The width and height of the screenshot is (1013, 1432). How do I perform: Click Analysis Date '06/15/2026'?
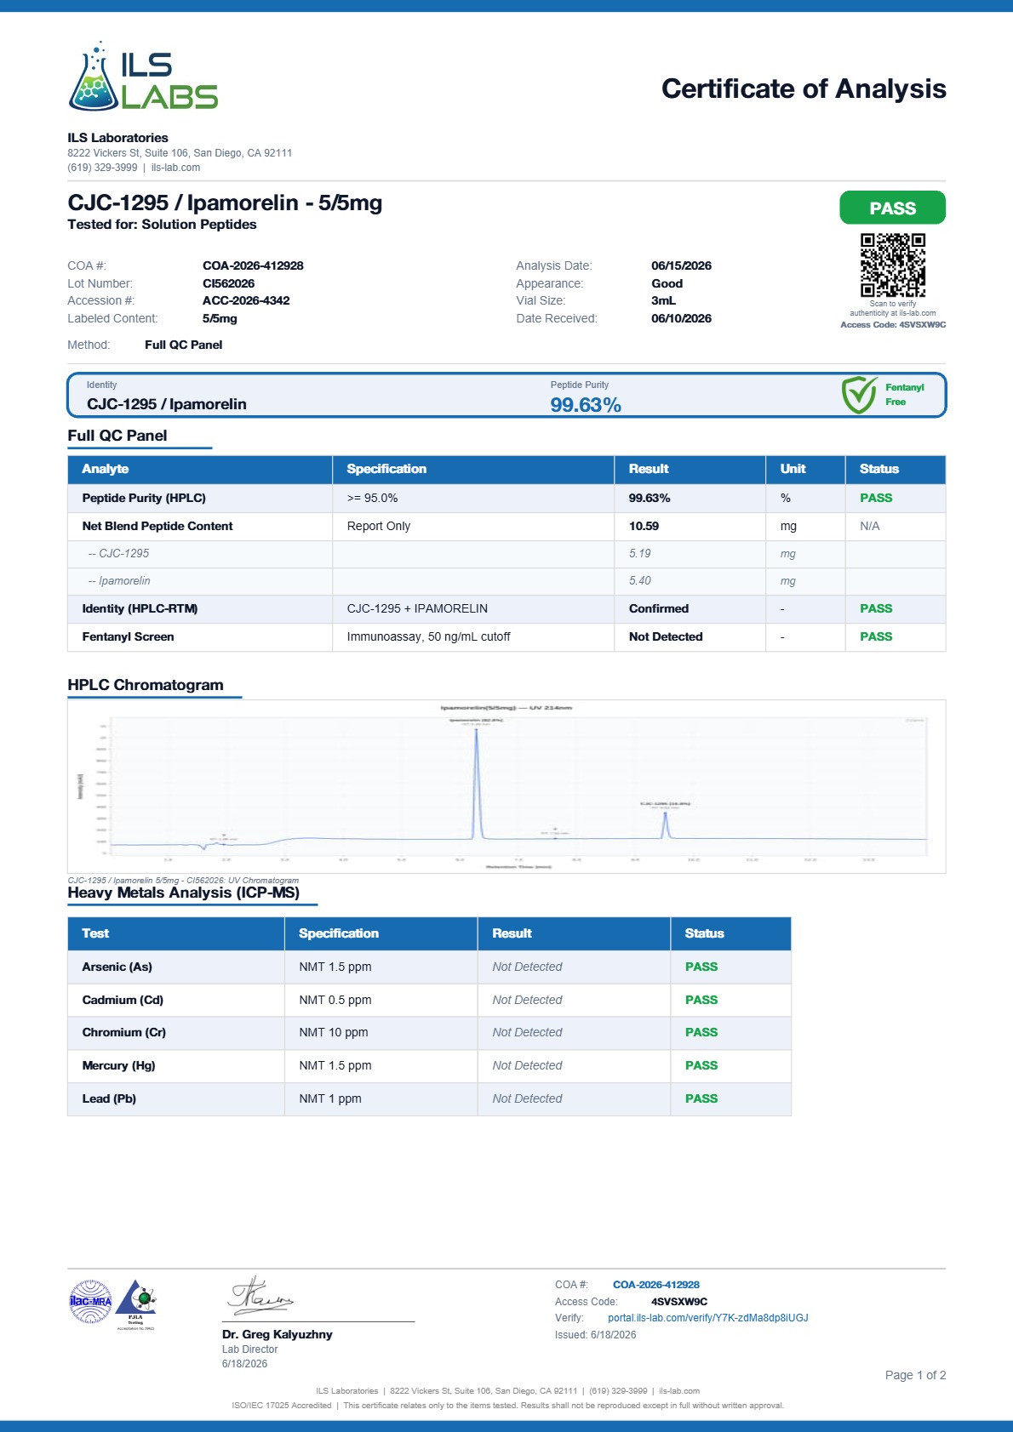(681, 265)
